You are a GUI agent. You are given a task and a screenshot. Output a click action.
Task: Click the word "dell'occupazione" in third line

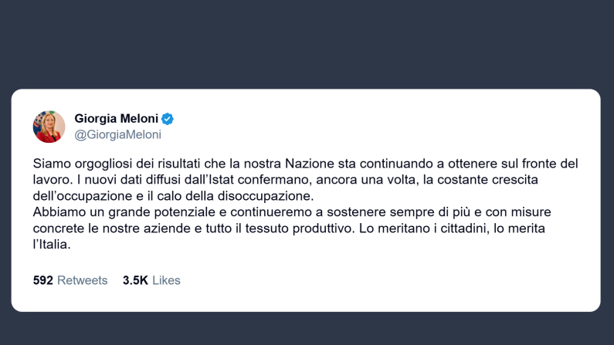click(83, 195)
